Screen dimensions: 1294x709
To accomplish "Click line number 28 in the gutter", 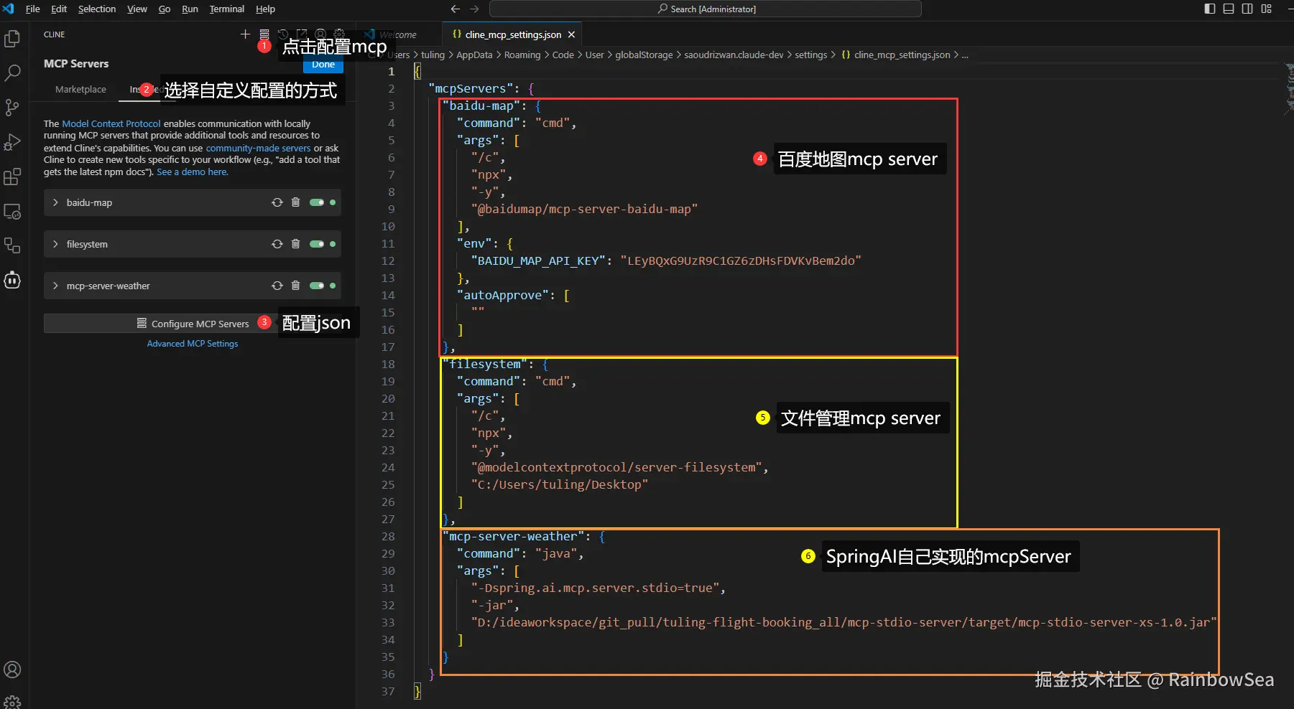I will 388,536.
